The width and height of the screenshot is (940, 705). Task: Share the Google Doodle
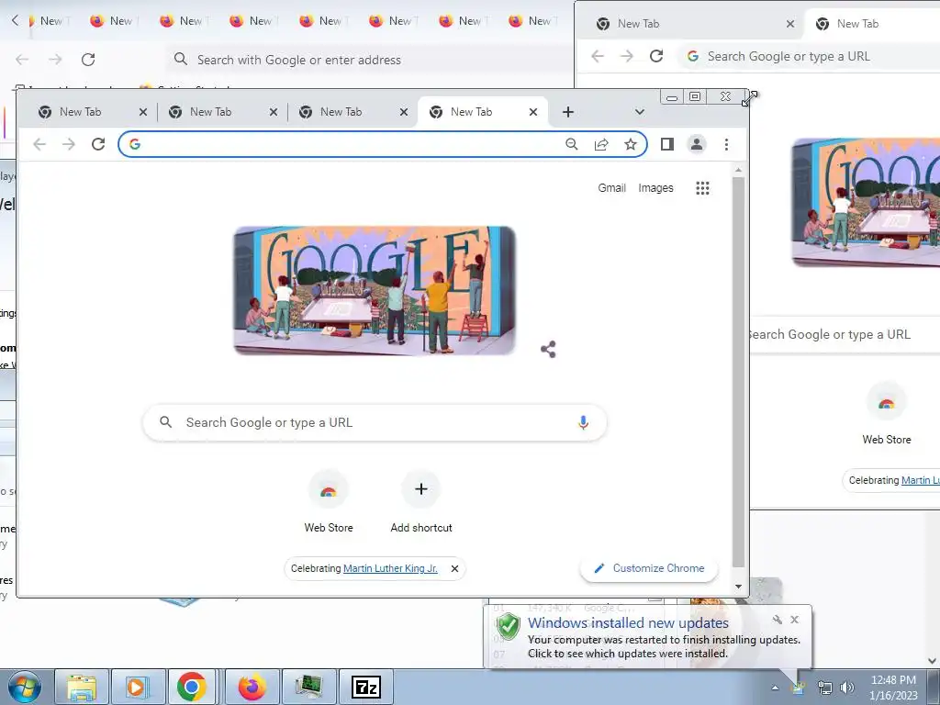pos(548,349)
